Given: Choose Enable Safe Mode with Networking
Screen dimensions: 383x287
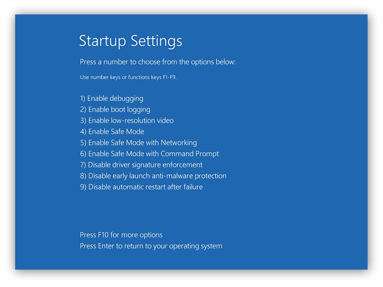Looking at the screenshot, I should pos(138,143).
